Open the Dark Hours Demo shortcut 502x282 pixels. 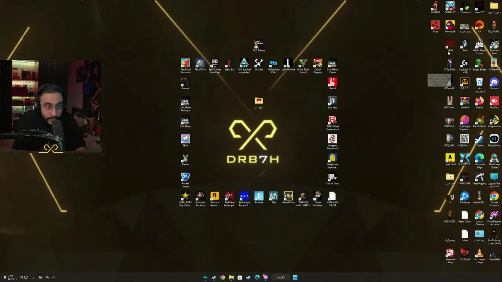[x=332, y=66]
